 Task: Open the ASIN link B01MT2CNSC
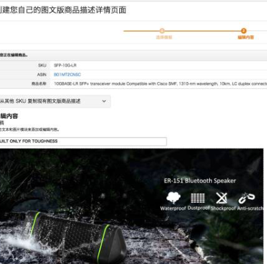point(68,74)
